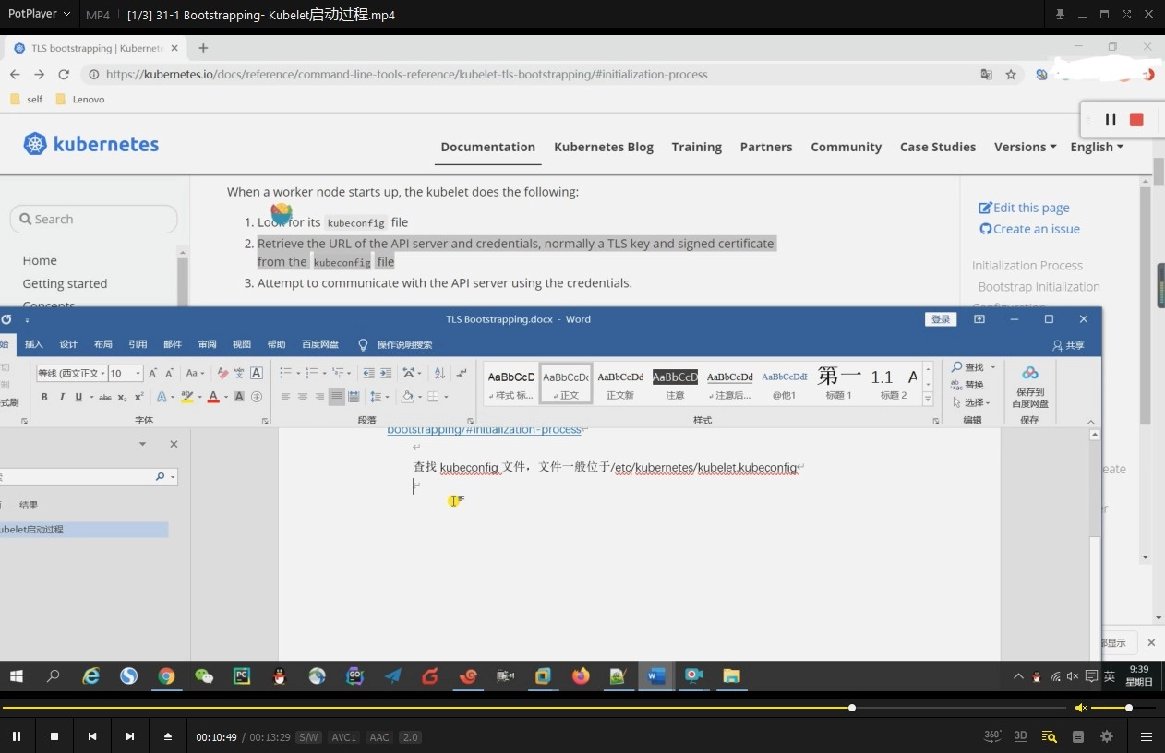Mute PotPlayer audio with speaker icon
The image size is (1165, 753).
pos(1080,707)
